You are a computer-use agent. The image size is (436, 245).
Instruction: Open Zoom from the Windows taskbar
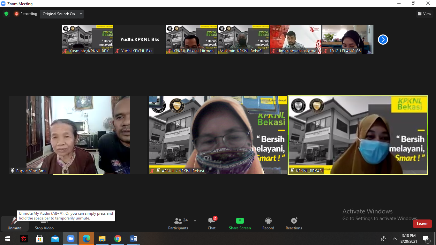point(71,239)
